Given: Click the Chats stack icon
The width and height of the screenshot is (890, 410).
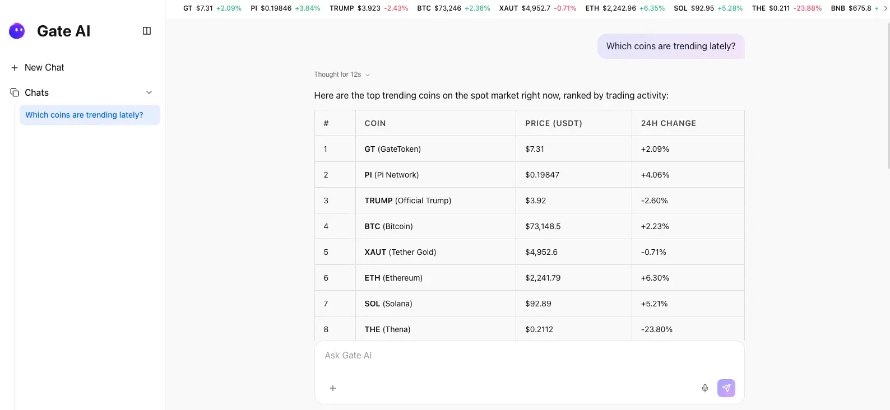Looking at the screenshot, I should pos(15,92).
